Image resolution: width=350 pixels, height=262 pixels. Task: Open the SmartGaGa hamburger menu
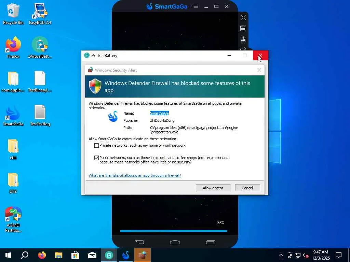pyautogui.click(x=196, y=6)
